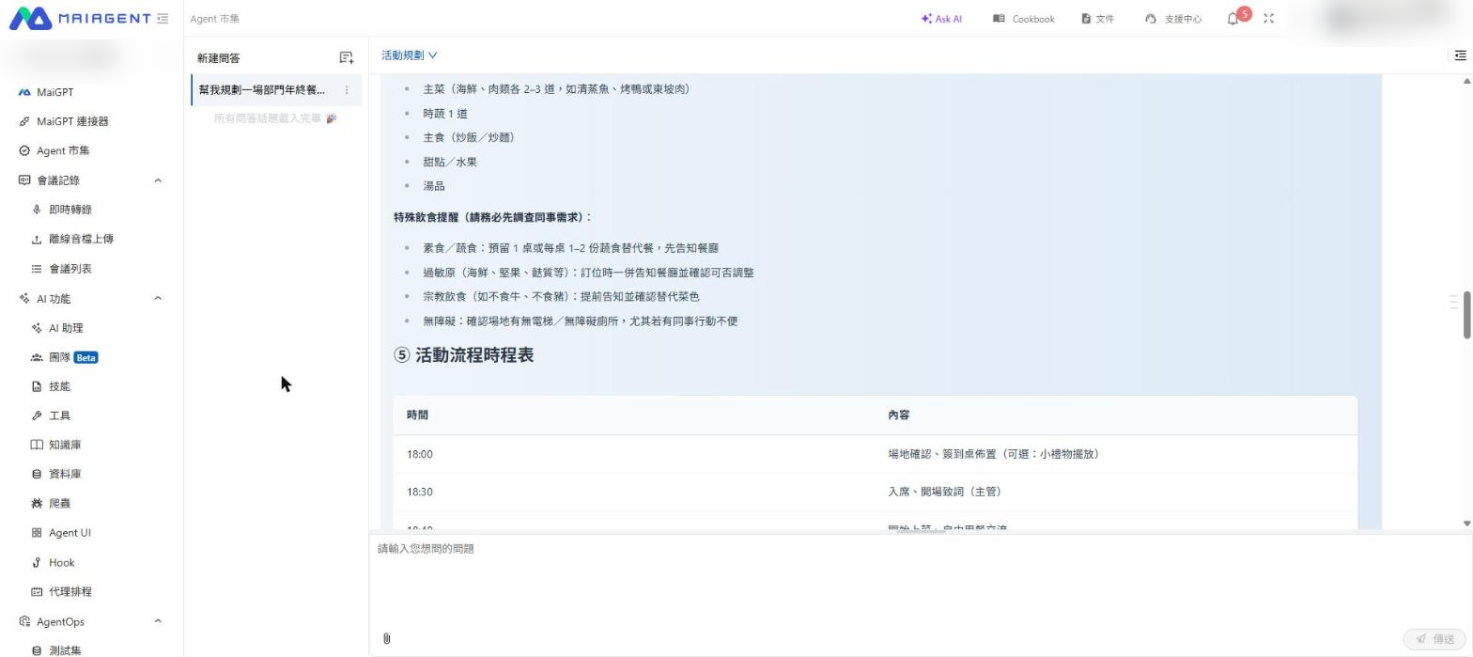
Task: Click the 工具 wrench icon
Action: [x=37, y=415]
